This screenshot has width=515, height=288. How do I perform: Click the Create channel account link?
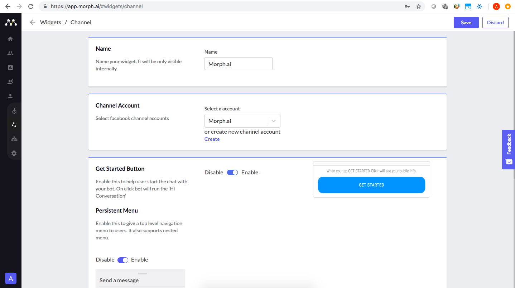212,139
